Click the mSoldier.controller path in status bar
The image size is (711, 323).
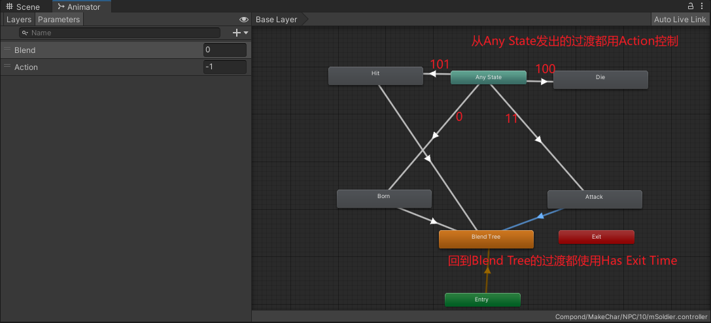click(x=631, y=316)
